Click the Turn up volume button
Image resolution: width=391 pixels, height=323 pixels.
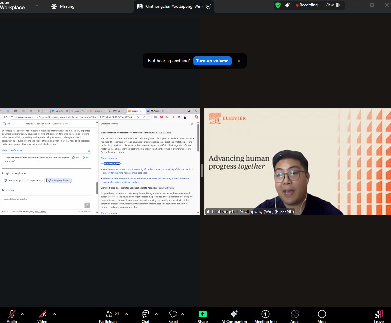[212, 61]
